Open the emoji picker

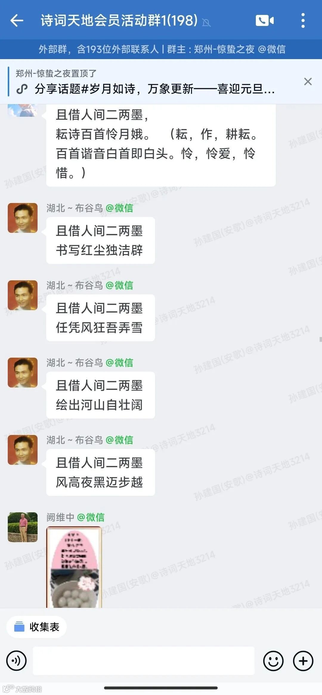(273, 660)
